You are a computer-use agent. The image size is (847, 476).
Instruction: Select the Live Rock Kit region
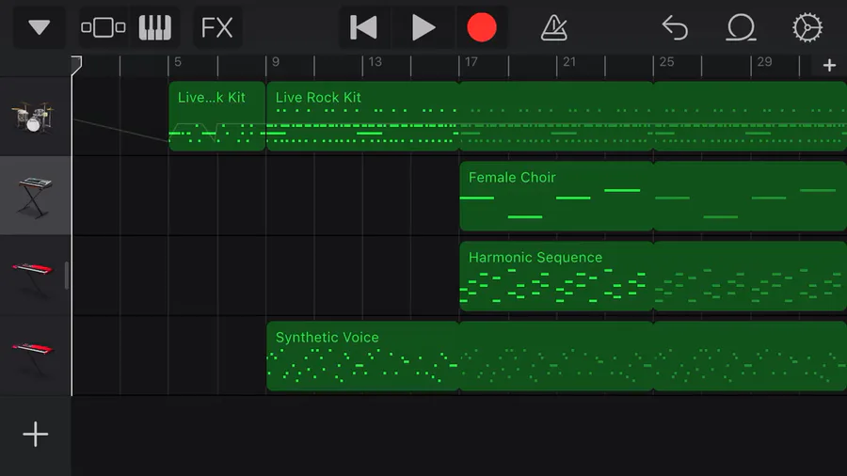556,116
